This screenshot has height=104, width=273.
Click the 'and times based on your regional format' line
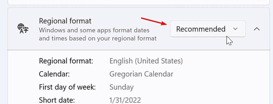click(x=98, y=38)
